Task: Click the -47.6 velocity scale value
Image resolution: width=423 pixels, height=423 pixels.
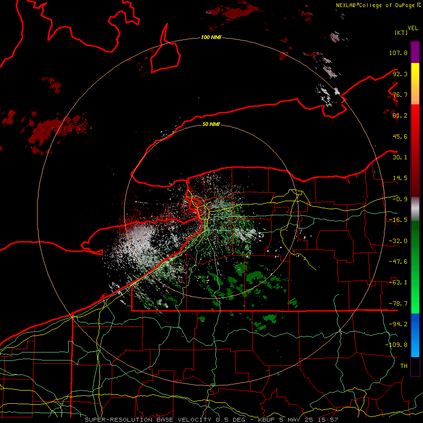Action: coord(398,262)
